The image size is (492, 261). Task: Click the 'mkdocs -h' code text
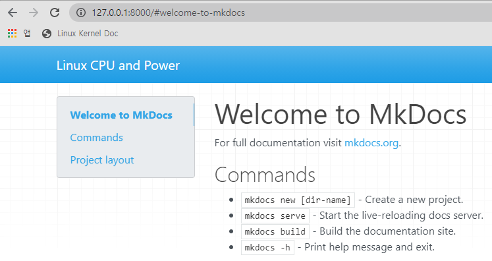click(x=267, y=247)
